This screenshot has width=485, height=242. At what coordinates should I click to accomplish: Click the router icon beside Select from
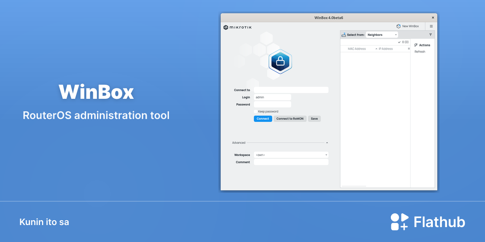[x=344, y=35]
